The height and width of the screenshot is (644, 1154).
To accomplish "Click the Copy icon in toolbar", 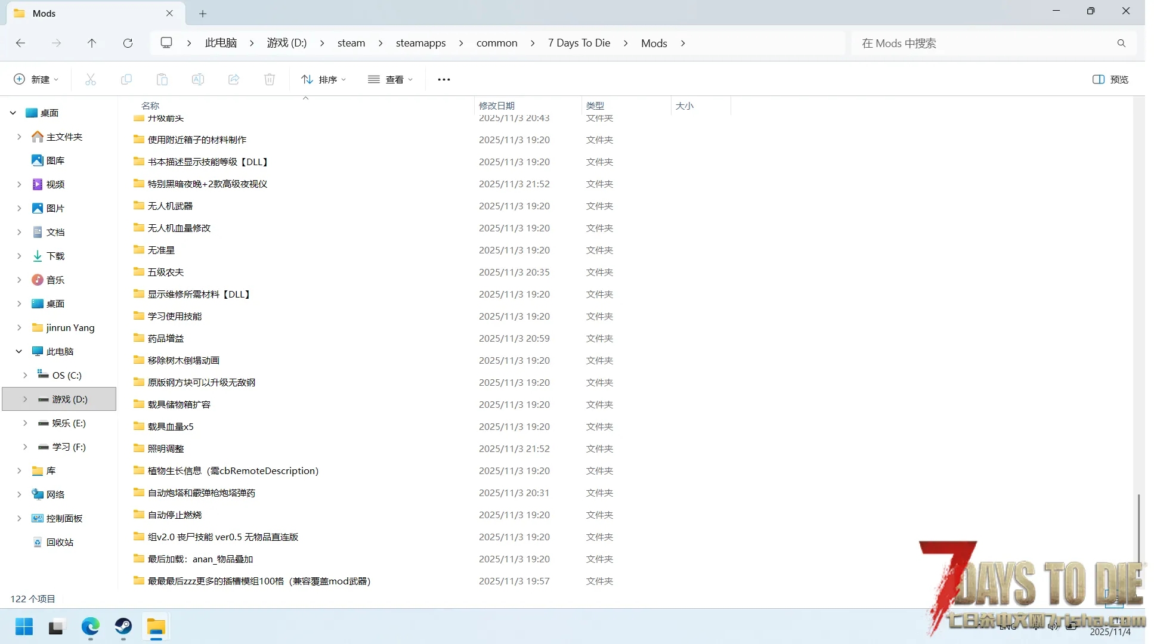I will point(126,79).
